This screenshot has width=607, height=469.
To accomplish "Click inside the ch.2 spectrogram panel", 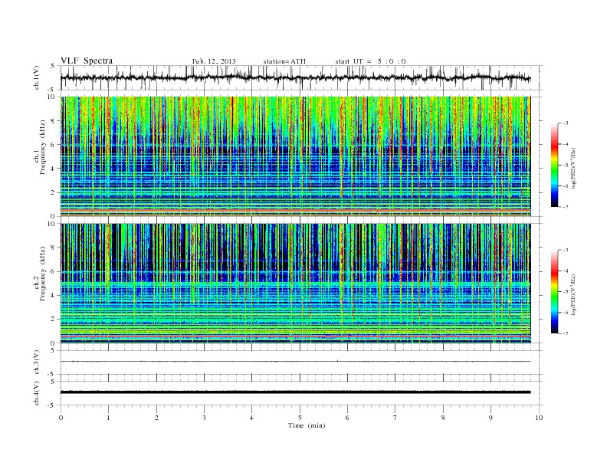I will pos(295,284).
